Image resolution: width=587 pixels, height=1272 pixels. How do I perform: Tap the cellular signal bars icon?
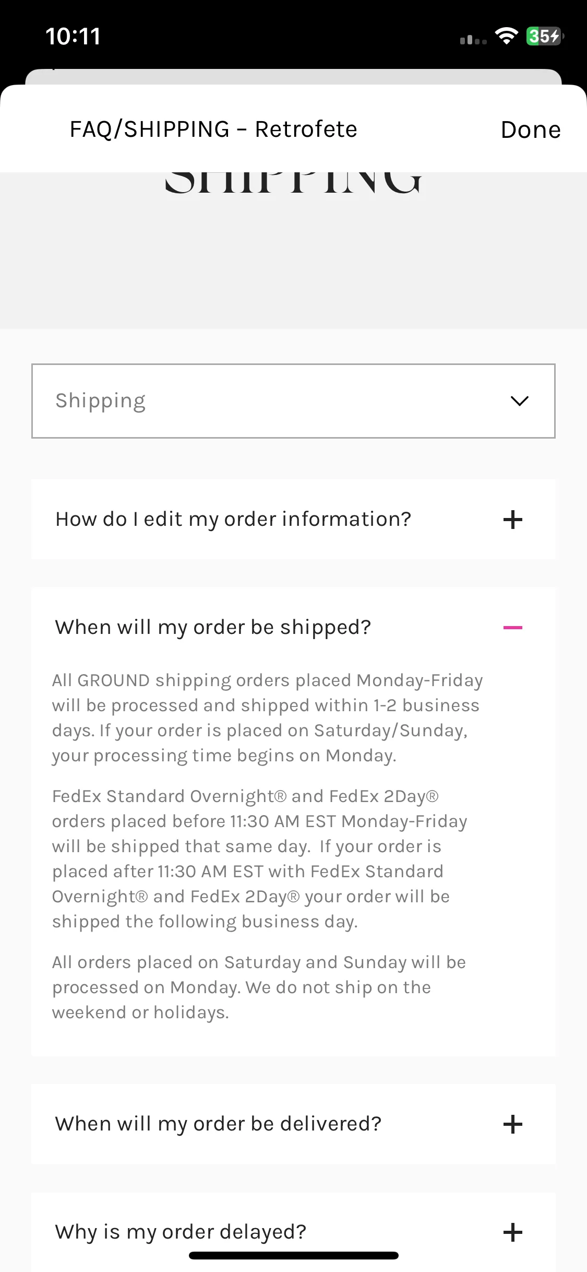click(473, 39)
